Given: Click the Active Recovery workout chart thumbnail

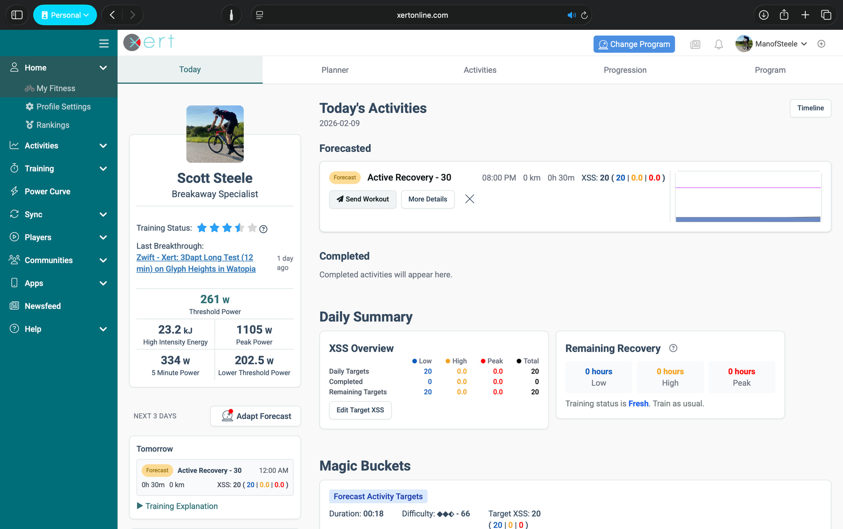Looking at the screenshot, I should 748,197.
